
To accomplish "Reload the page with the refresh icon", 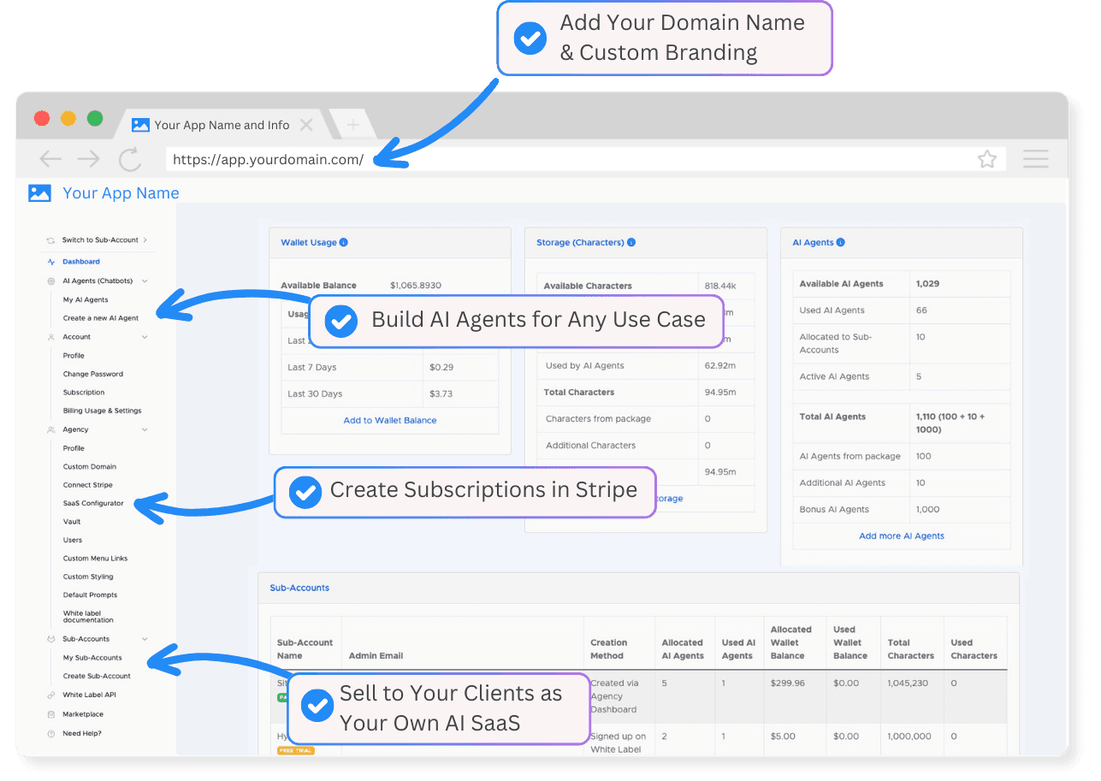I will pos(129,159).
